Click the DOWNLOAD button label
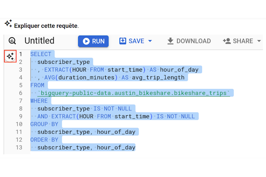This screenshot has height=177, width=266. [x=194, y=41]
